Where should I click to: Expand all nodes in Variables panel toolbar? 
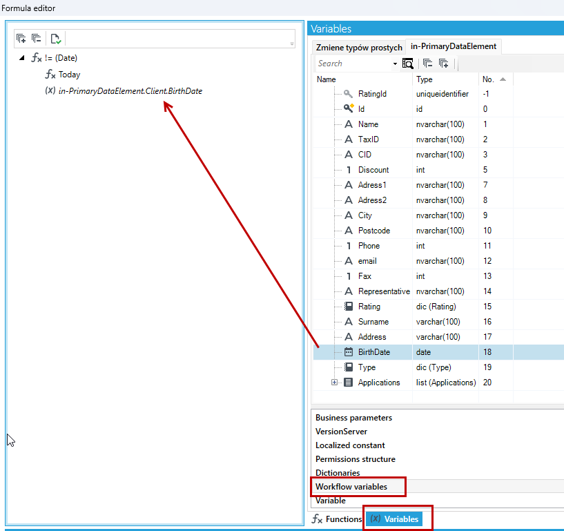pyautogui.click(x=443, y=64)
